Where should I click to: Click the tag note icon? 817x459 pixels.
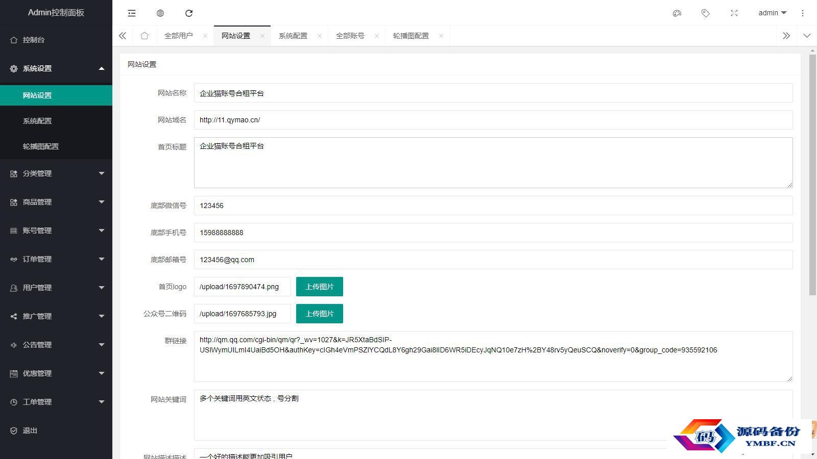pyautogui.click(x=706, y=13)
